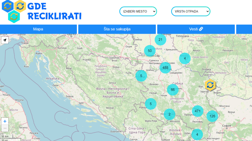Click the Dubrovnik city label on map
This screenshot has width=252, height=141.
tap(116, 131)
